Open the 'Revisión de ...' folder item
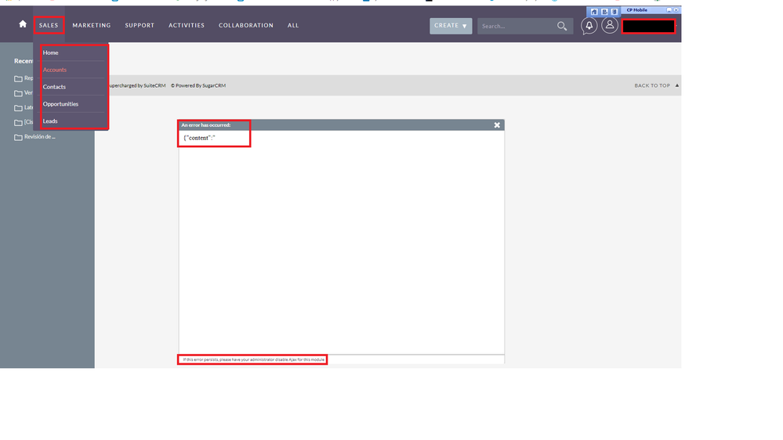This screenshot has width=783, height=440. 39,137
